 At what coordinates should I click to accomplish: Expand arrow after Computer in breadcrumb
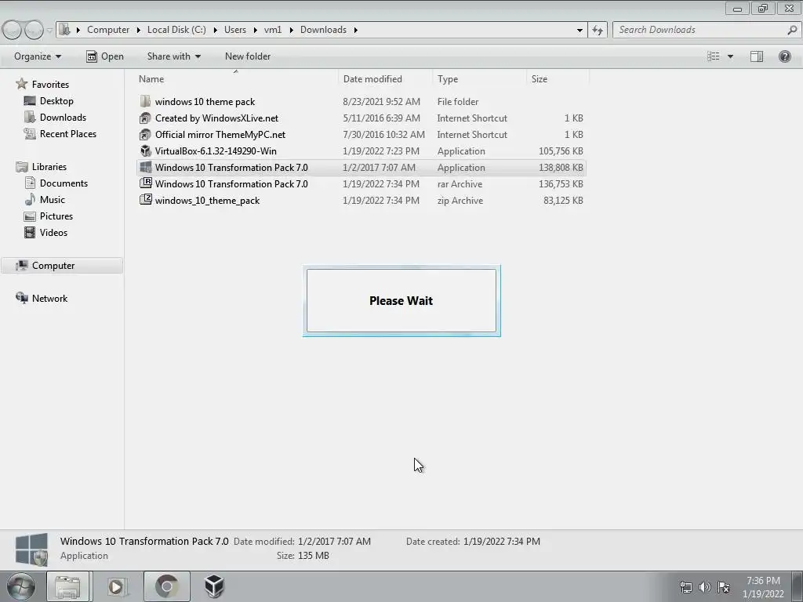click(138, 30)
